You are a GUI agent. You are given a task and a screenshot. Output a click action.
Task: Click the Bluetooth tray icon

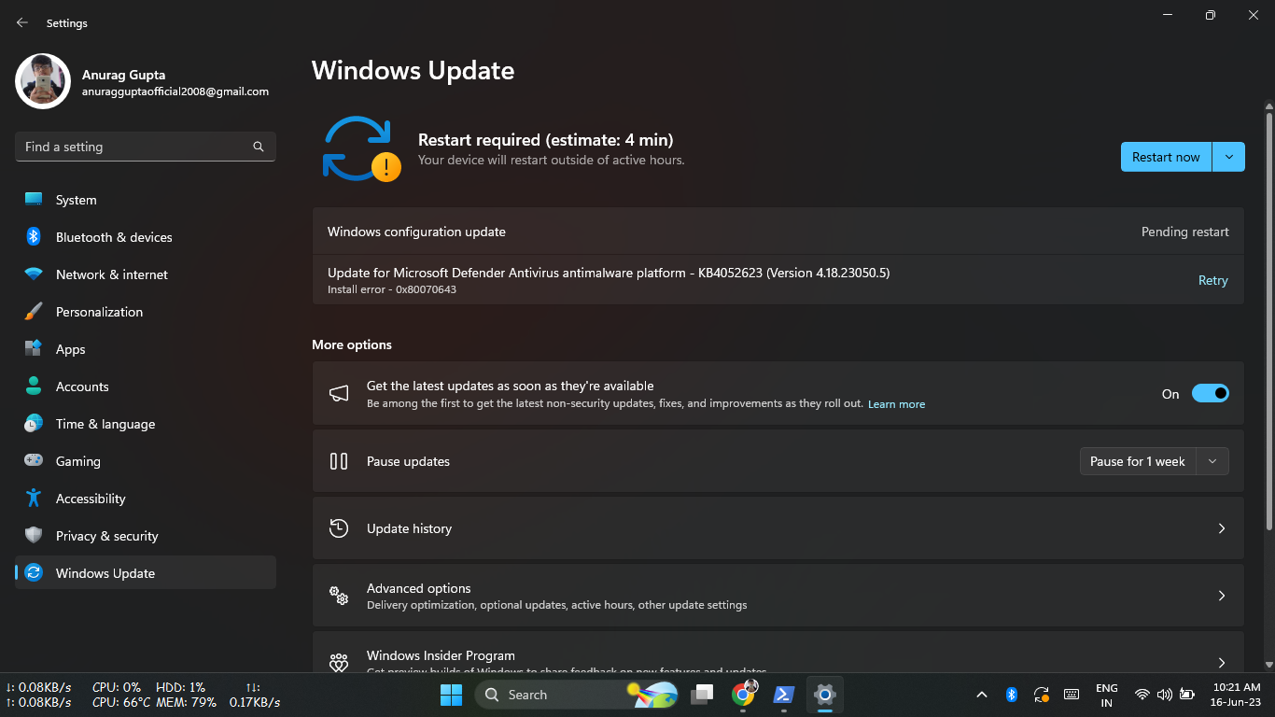click(1011, 695)
